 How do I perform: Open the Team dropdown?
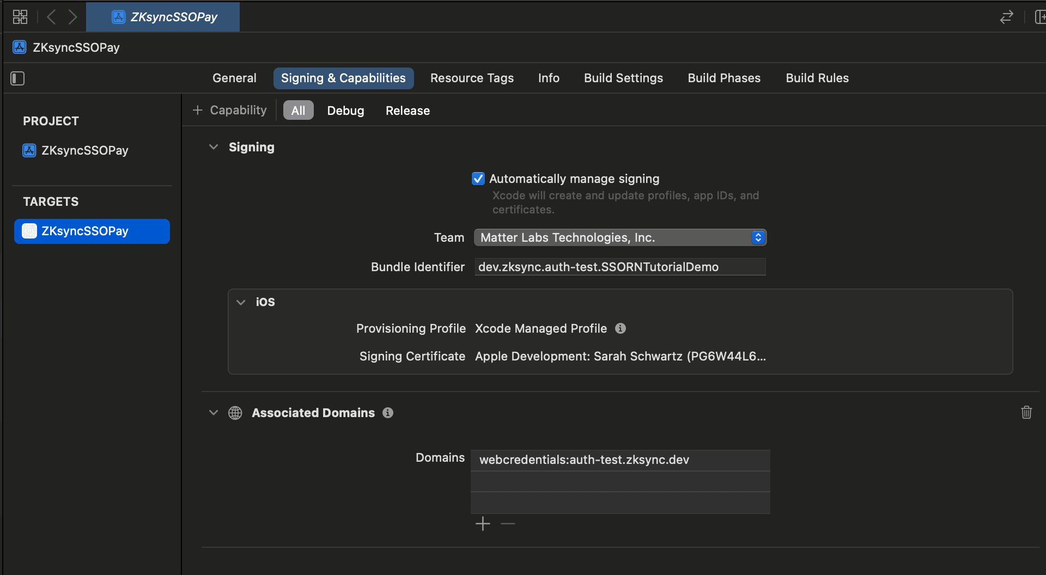(620, 237)
